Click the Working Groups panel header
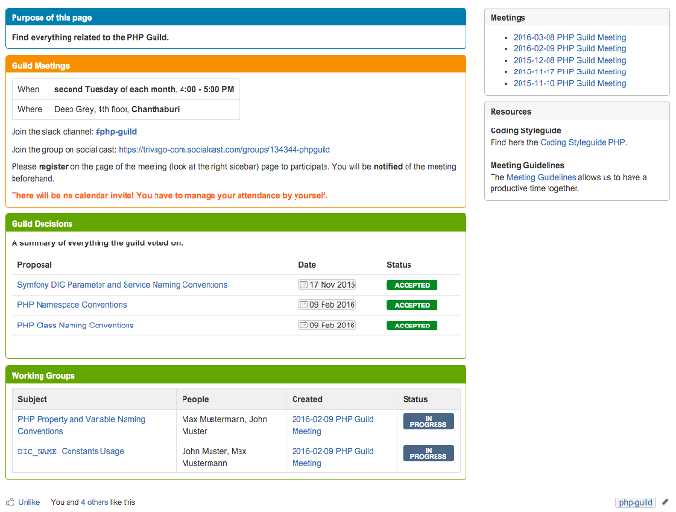The width and height of the screenshot is (676, 512). pyautogui.click(x=236, y=375)
